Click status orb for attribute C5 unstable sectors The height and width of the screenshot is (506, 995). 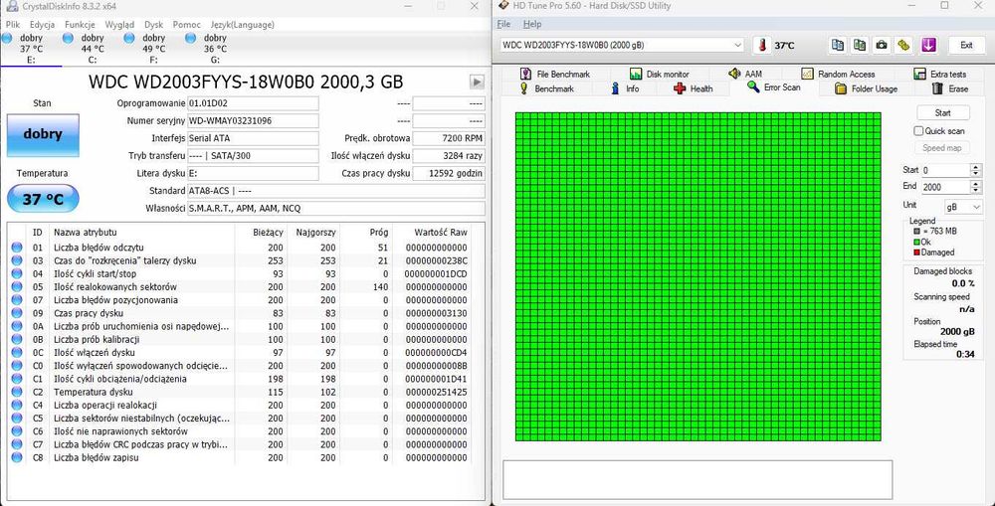(17, 419)
